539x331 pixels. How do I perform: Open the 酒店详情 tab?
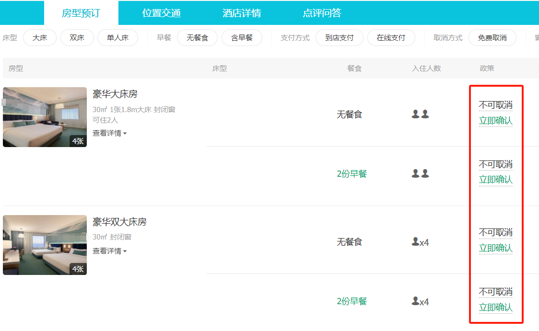[242, 13]
